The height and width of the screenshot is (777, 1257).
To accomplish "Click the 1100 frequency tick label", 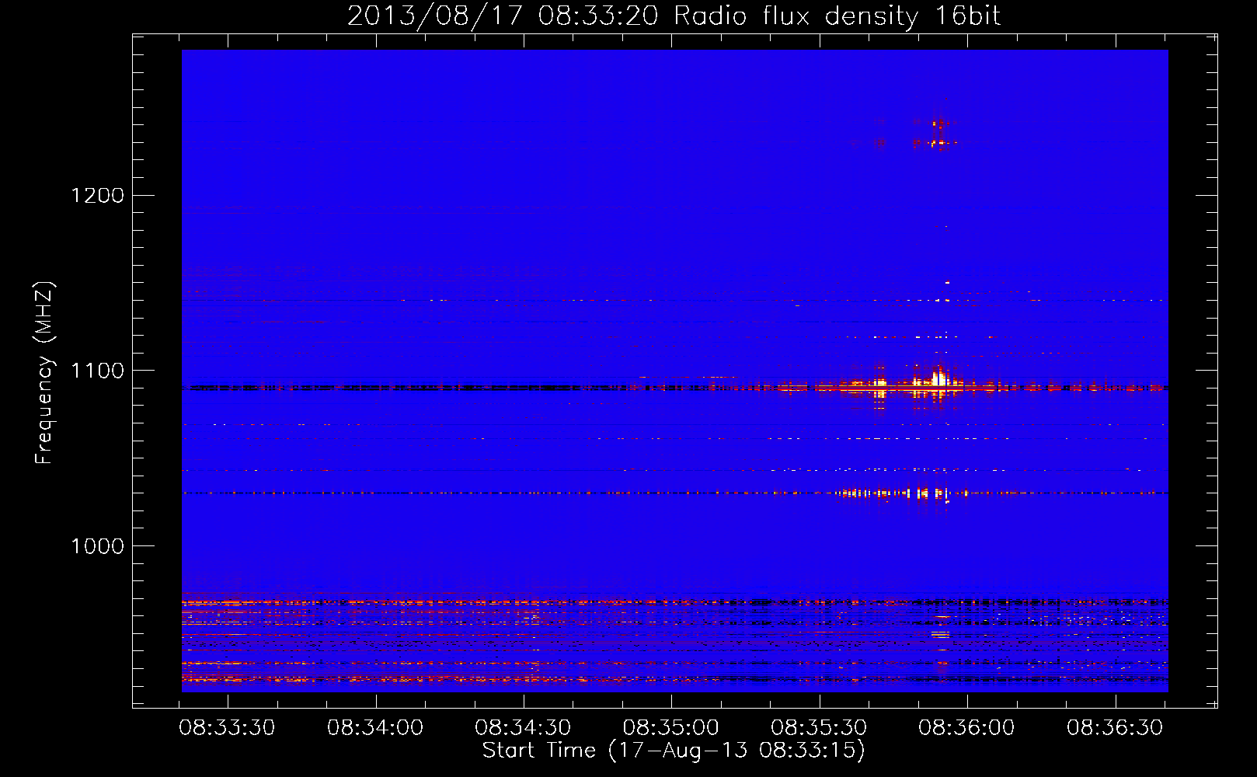I will (x=98, y=371).
